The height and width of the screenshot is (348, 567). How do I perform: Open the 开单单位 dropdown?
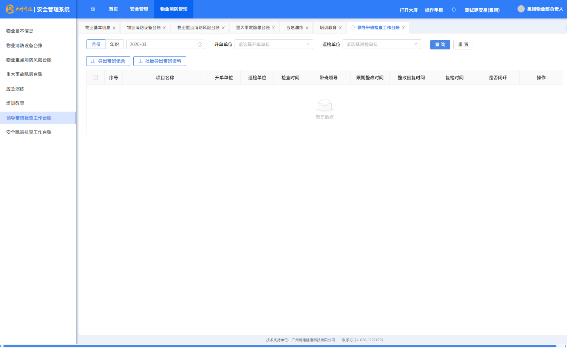(x=273, y=44)
